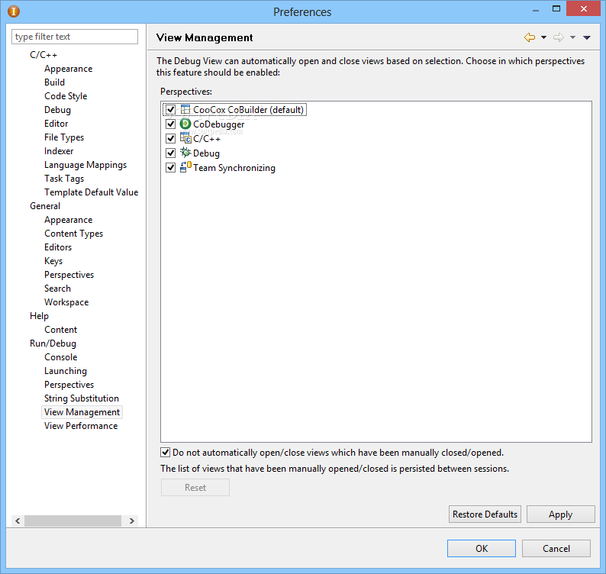606x574 pixels.
Task: Click the CooCox CoBuilder perspective icon
Action: pos(185,110)
